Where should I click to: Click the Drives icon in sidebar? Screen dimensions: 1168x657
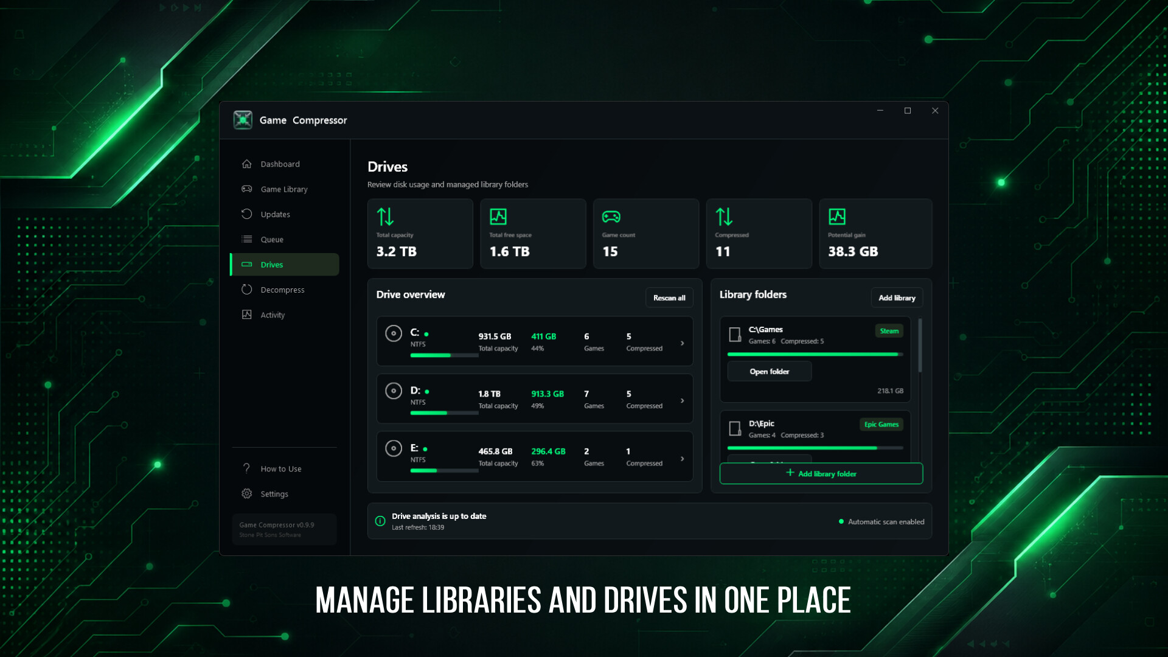246,264
